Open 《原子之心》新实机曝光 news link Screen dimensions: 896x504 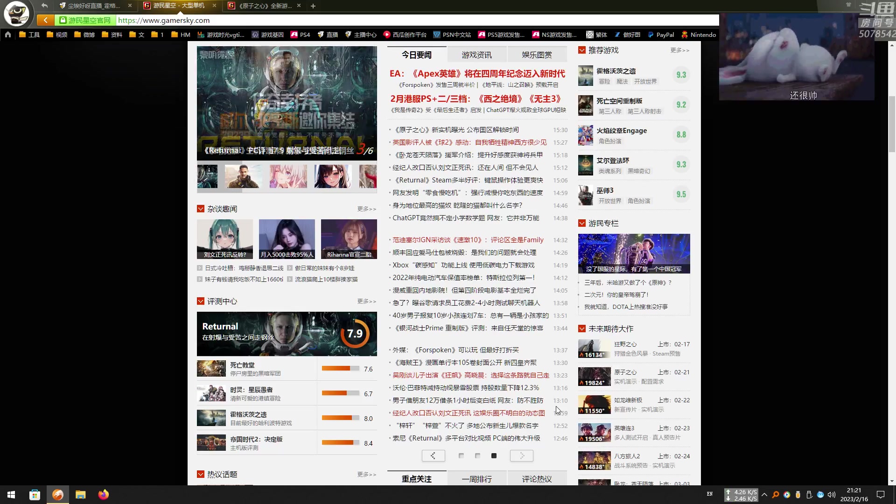click(x=455, y=130)
